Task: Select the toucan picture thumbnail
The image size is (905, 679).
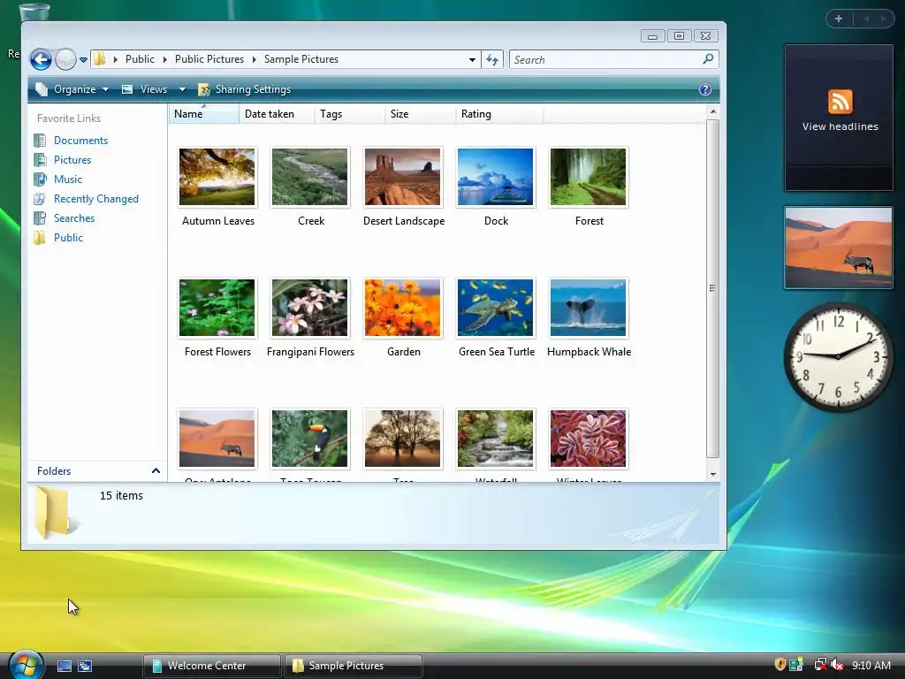Action: [310, 439]
